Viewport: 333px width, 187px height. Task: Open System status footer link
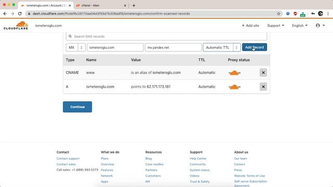point(200,170)
